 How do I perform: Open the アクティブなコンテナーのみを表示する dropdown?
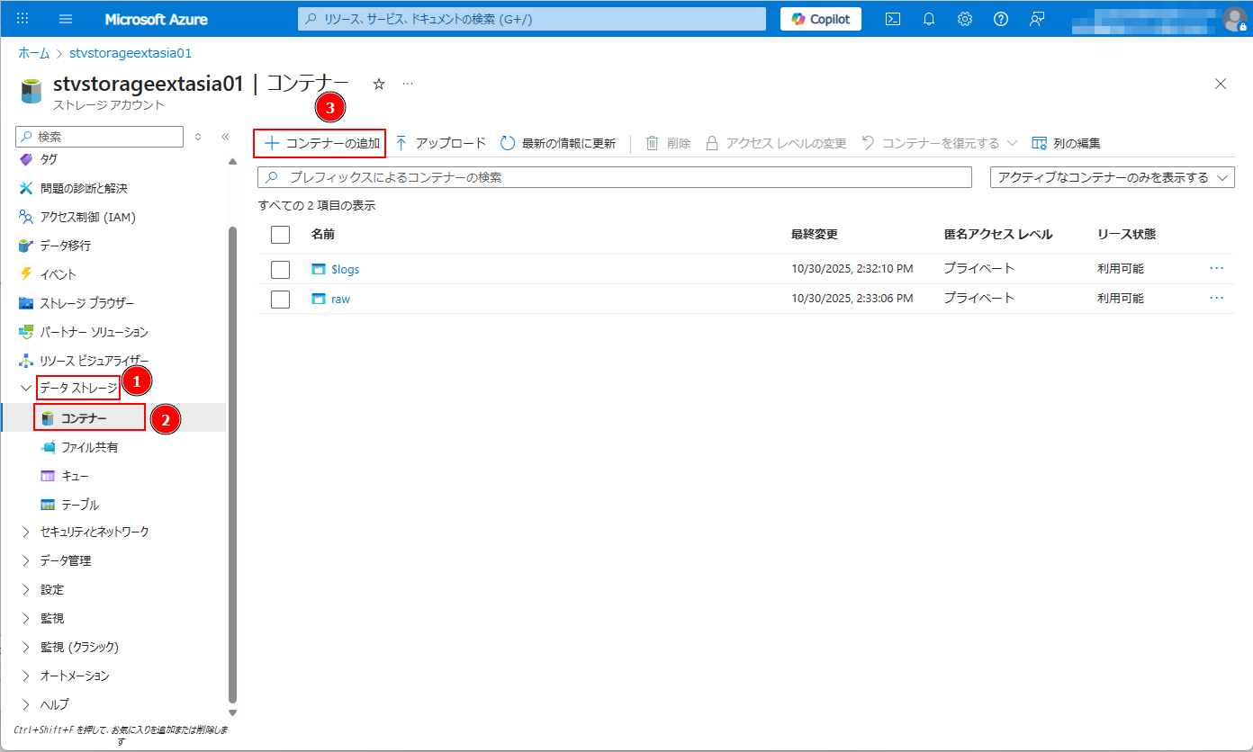point(1112,177)
